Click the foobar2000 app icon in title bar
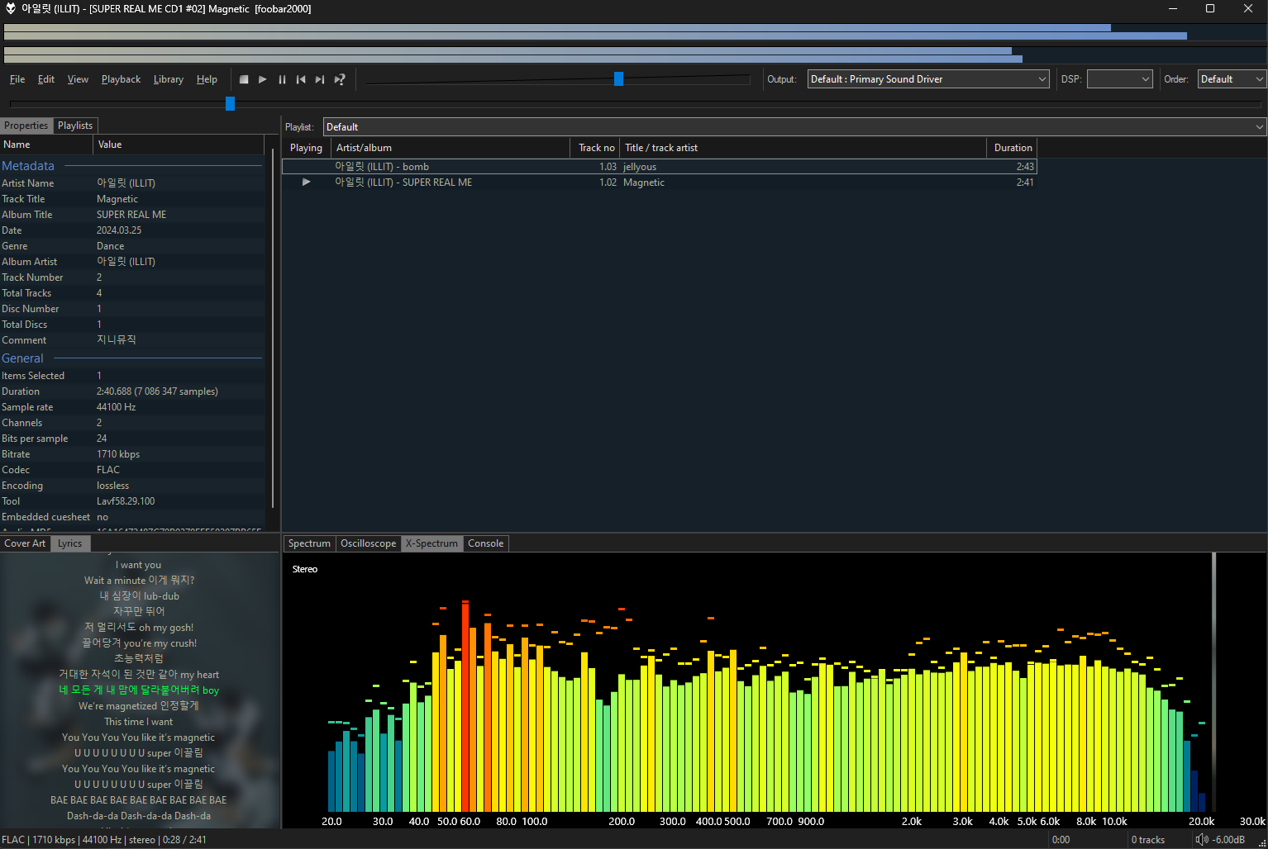Viewport: 1268px width, 849px height. click(x=11, y=9)
